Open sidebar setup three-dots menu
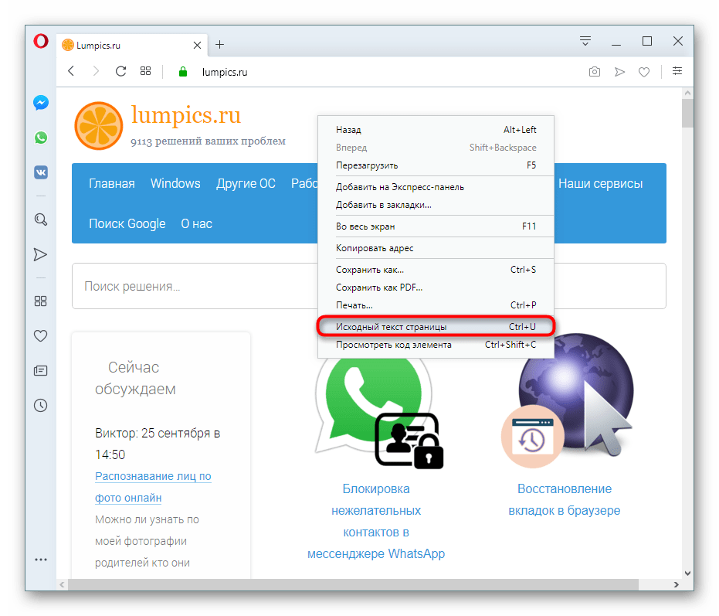Image resolution: width=719 pixels, height=616 pixels. pyautogui.click(x=41, y=560)
